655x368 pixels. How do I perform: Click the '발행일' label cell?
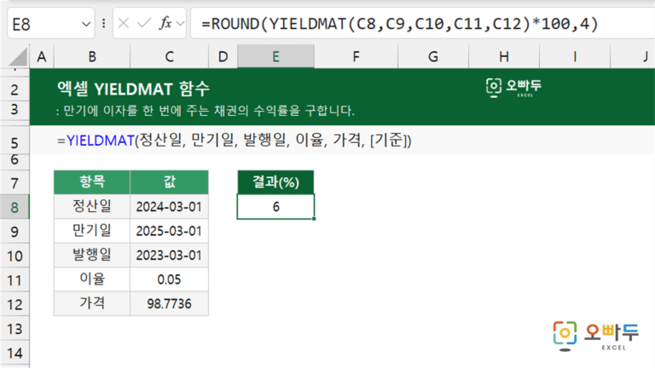pos(92,255)
